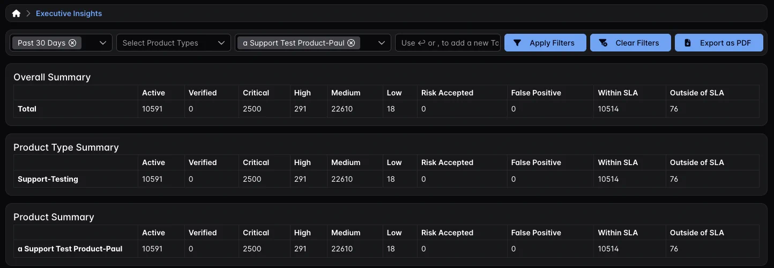Select the a Support Test Product-Paul row
This screenshot has height=268, width=774.
pos(70,249)
